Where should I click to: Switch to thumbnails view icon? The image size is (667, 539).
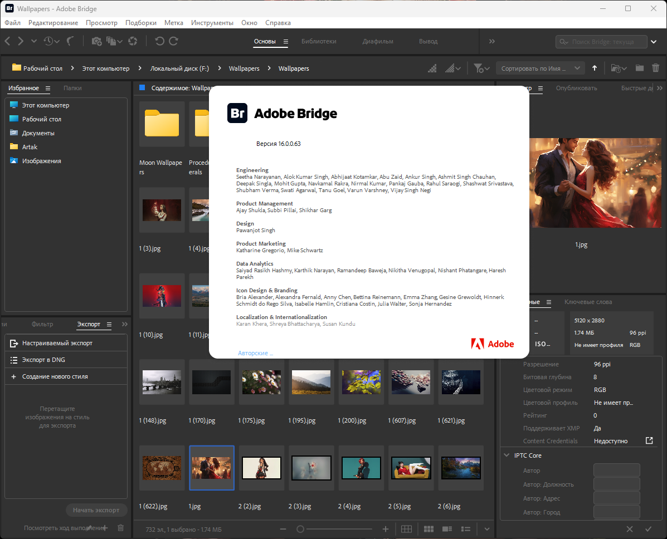click(429, 529)
